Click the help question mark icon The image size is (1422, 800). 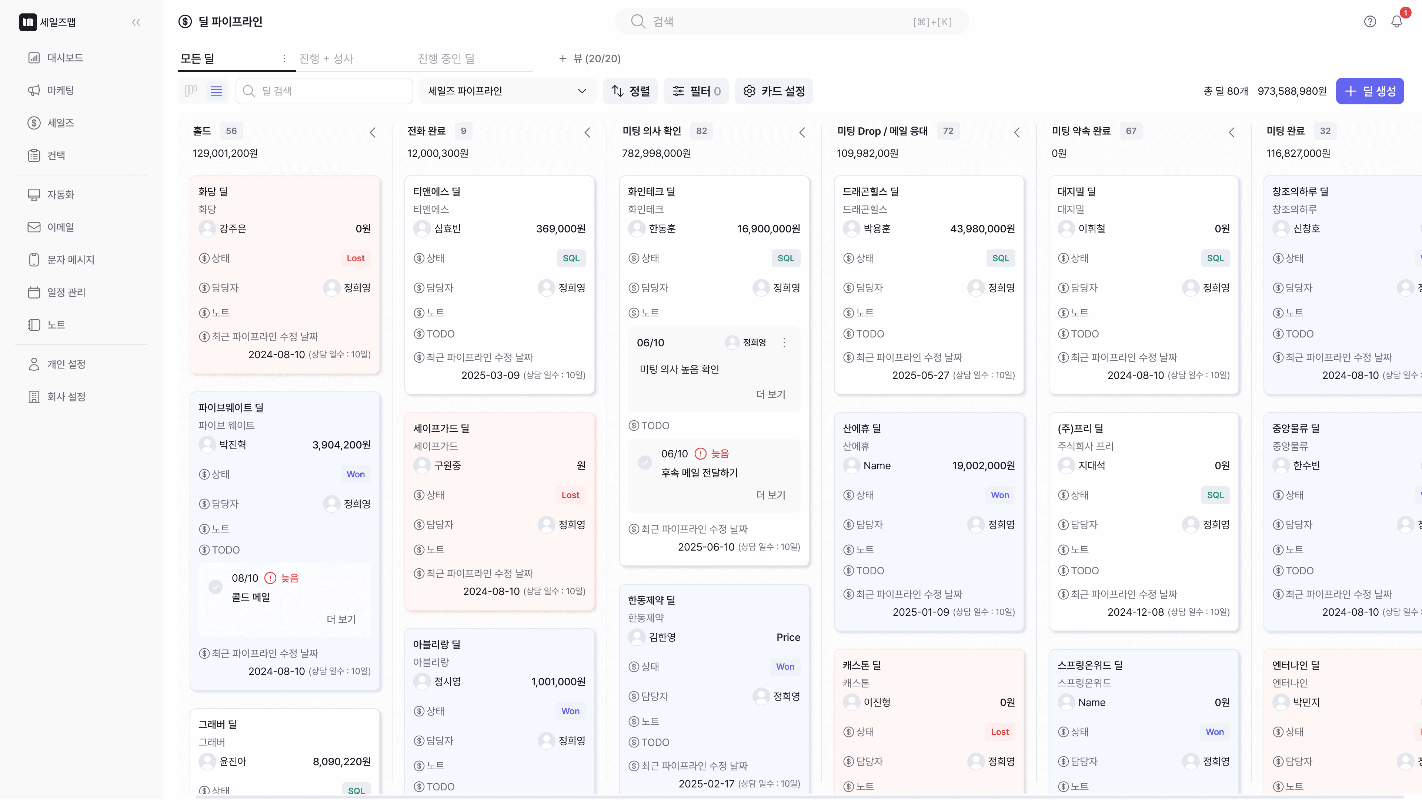point(1369,21)
